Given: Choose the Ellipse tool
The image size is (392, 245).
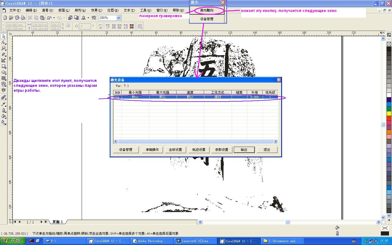Looking at the screenshot, I should [x=4, y=72].
